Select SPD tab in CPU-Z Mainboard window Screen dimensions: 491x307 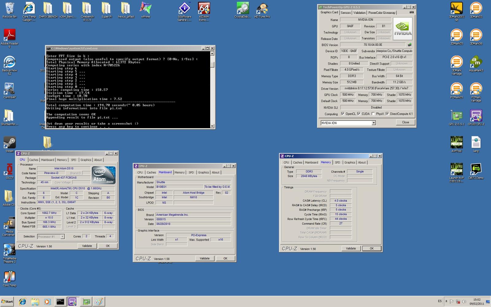click(191, 172)
